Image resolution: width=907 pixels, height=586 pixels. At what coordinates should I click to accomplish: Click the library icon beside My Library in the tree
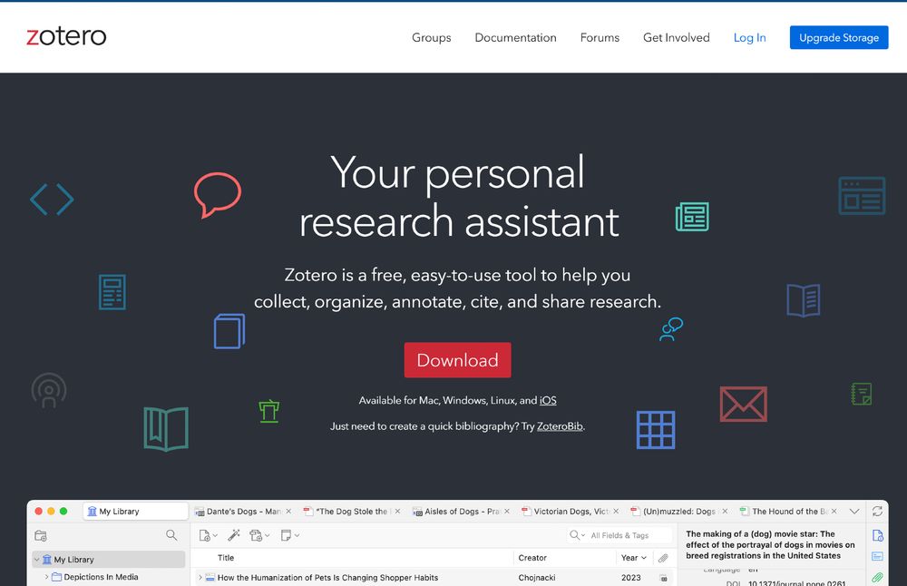tap(47, 560)
